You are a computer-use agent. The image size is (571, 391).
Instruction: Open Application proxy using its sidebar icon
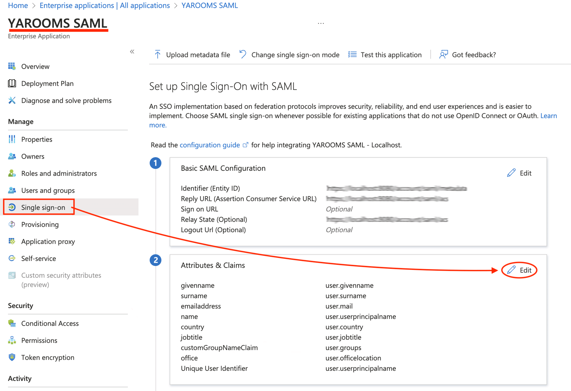(12, 241)
